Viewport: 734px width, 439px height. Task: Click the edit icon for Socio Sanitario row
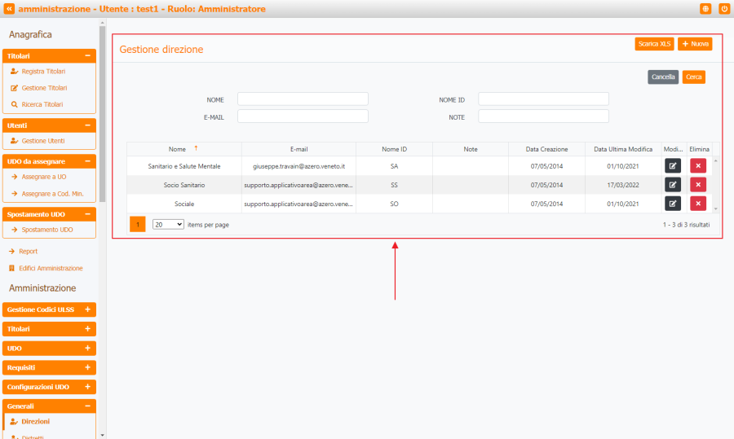(x=672, y=185)
